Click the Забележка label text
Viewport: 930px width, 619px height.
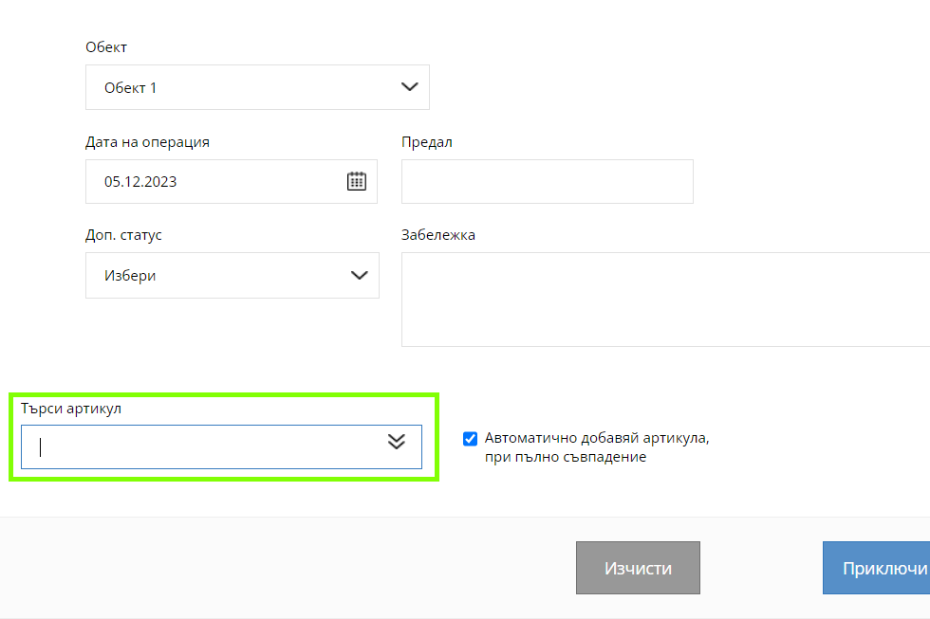tap(438, 235)
